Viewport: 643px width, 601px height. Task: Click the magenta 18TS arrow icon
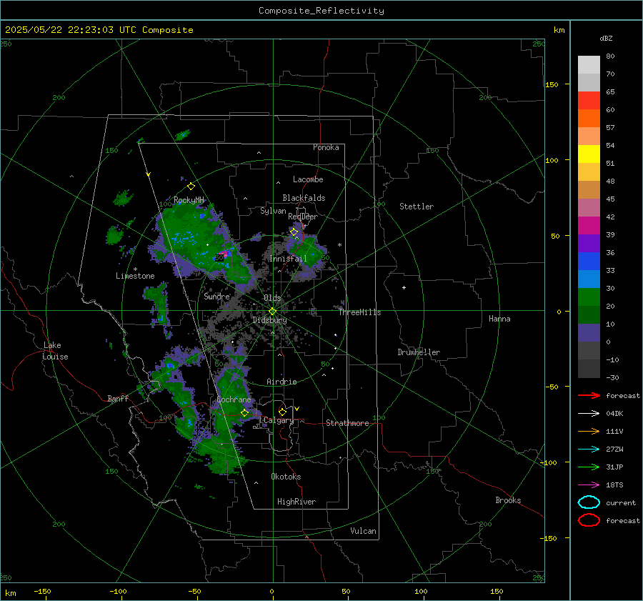(589, 485)
